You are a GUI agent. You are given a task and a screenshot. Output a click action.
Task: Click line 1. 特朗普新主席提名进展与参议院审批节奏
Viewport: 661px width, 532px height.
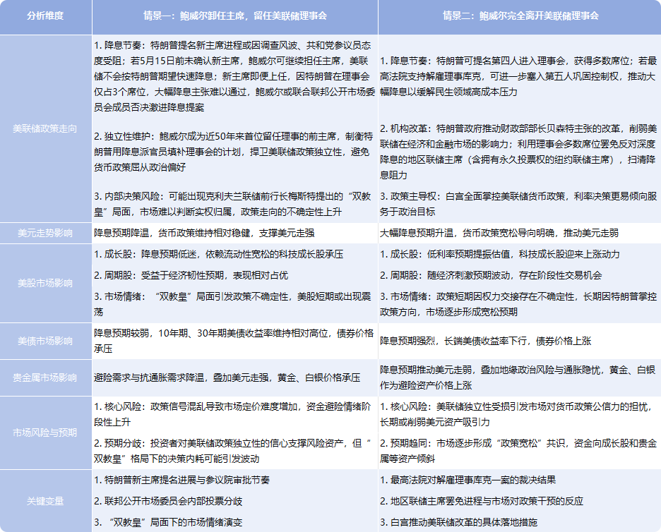pos(181,480)
